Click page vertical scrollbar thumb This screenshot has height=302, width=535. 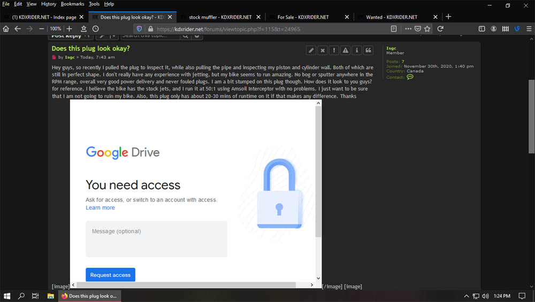coord(531,117)
